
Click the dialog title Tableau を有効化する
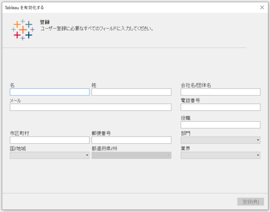point(24,8)
